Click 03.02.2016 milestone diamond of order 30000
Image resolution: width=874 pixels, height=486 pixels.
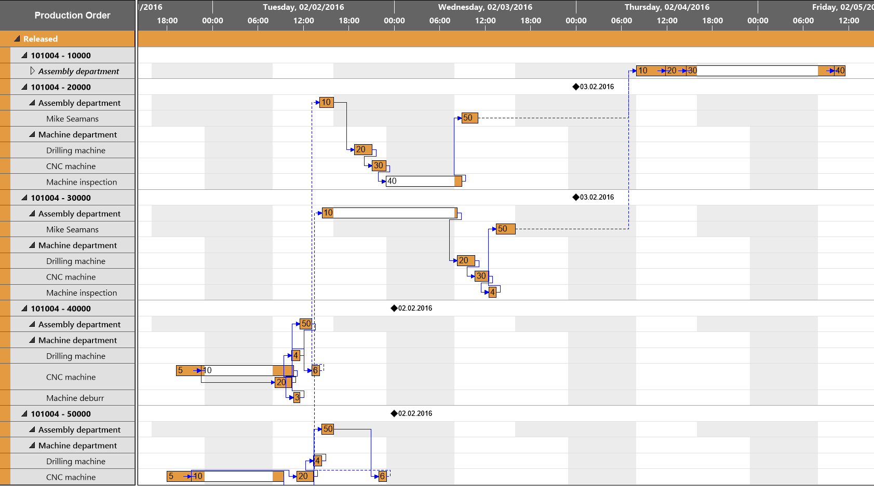click(x=575, y=197)
